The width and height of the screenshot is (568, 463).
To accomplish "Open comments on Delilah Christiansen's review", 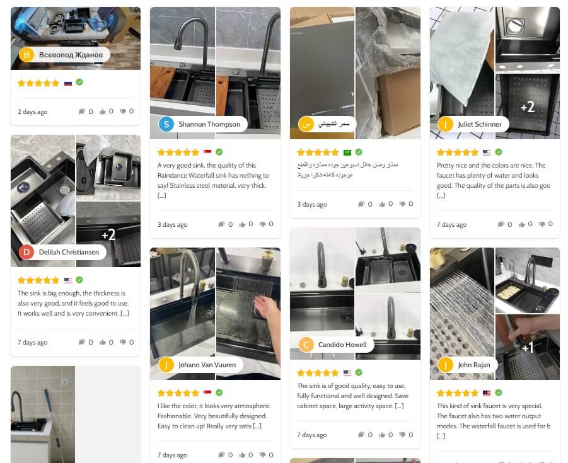I will click(82, 342).
